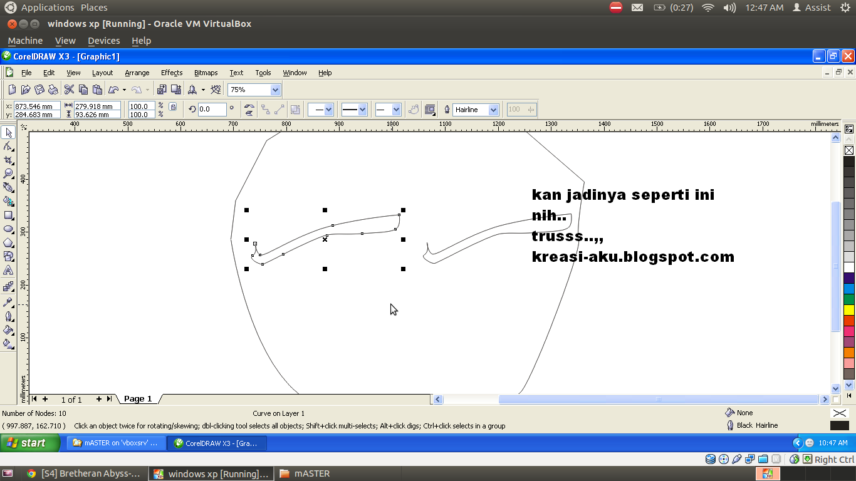
Task: Click the Copy icon
Action: click(83, 90)
